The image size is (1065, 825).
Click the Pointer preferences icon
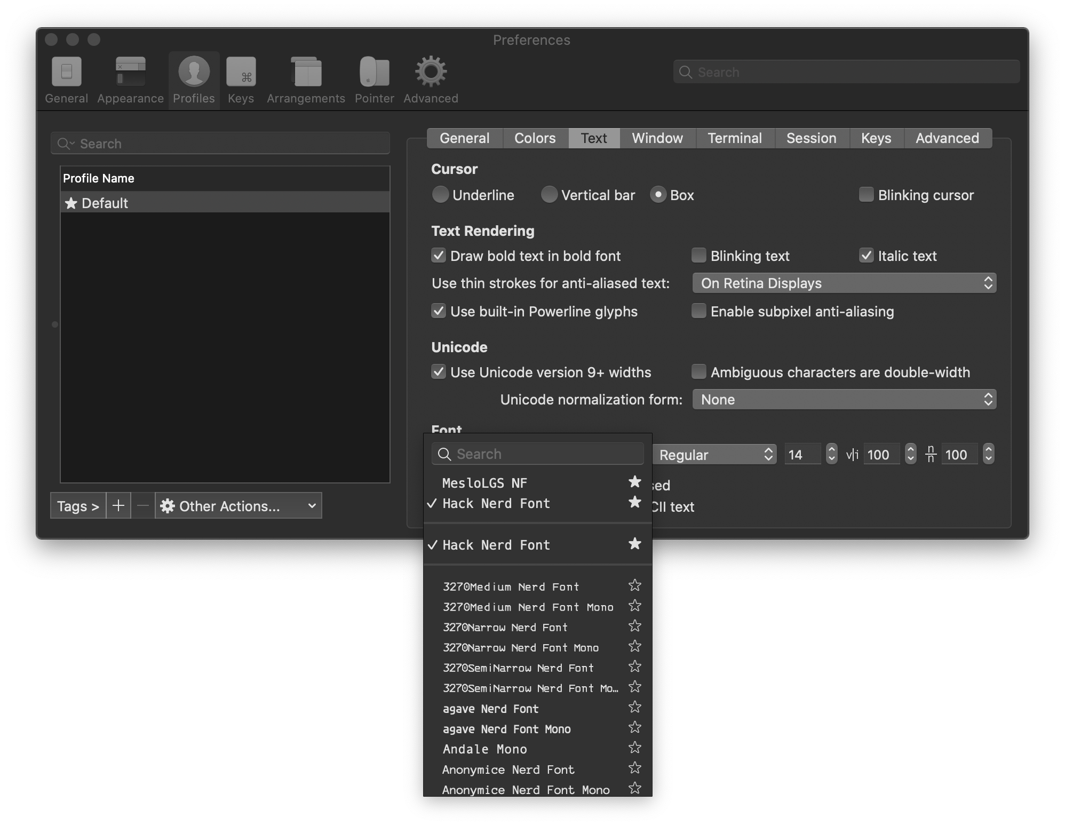[x=375, y=77]
